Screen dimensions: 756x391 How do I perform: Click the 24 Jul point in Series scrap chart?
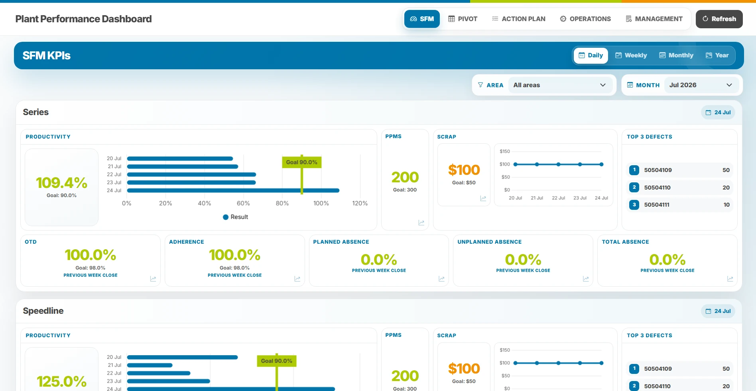(601, 164)
